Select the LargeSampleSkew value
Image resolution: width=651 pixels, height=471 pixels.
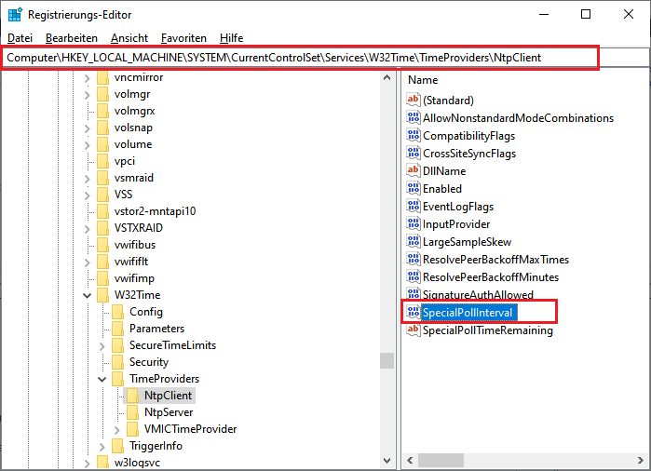466,242
